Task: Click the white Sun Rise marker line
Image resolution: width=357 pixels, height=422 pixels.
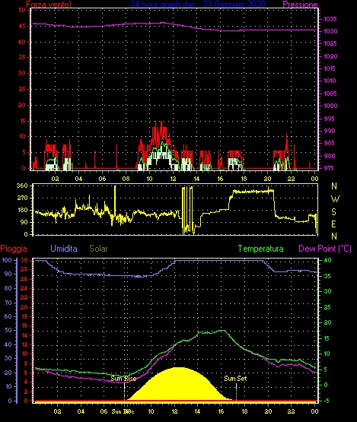Action: [x=124, y=392]
